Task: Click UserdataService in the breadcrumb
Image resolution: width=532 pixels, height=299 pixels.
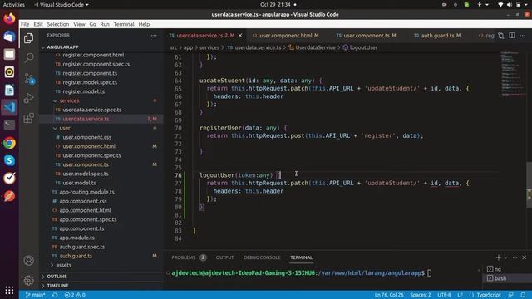Action: pyautogui.click(x=315, y=47)
